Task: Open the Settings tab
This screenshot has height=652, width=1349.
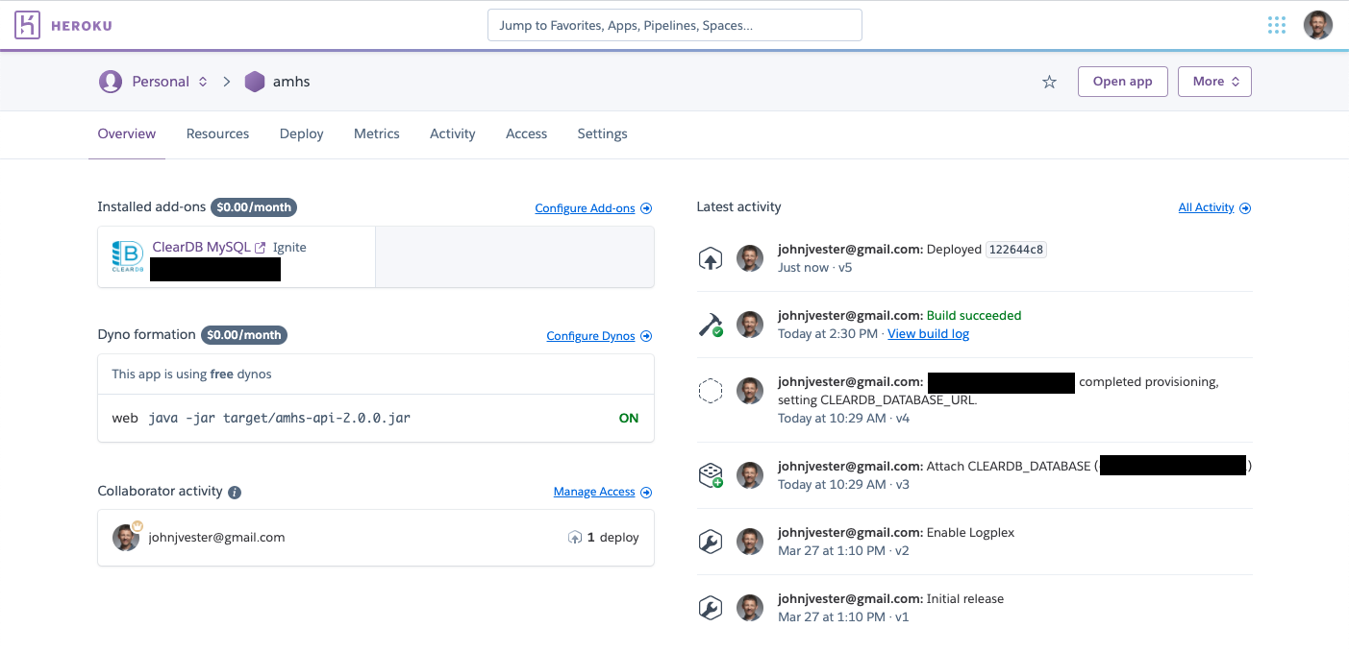Action: pyautogui.click(x=602, y=133)
